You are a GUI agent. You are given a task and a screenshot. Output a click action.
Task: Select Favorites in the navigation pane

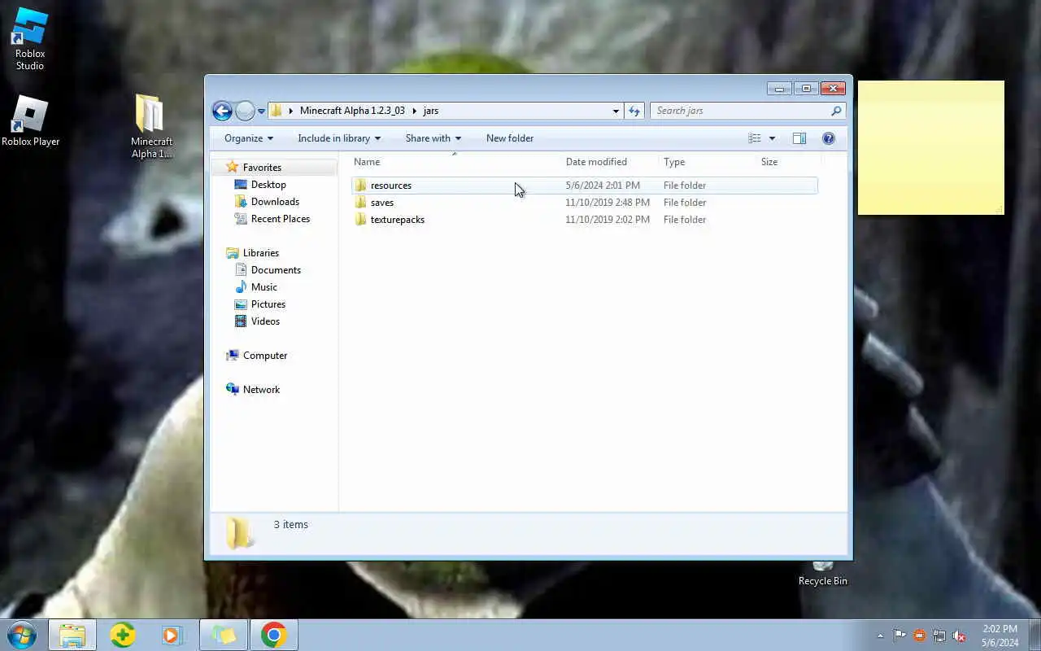262,168
